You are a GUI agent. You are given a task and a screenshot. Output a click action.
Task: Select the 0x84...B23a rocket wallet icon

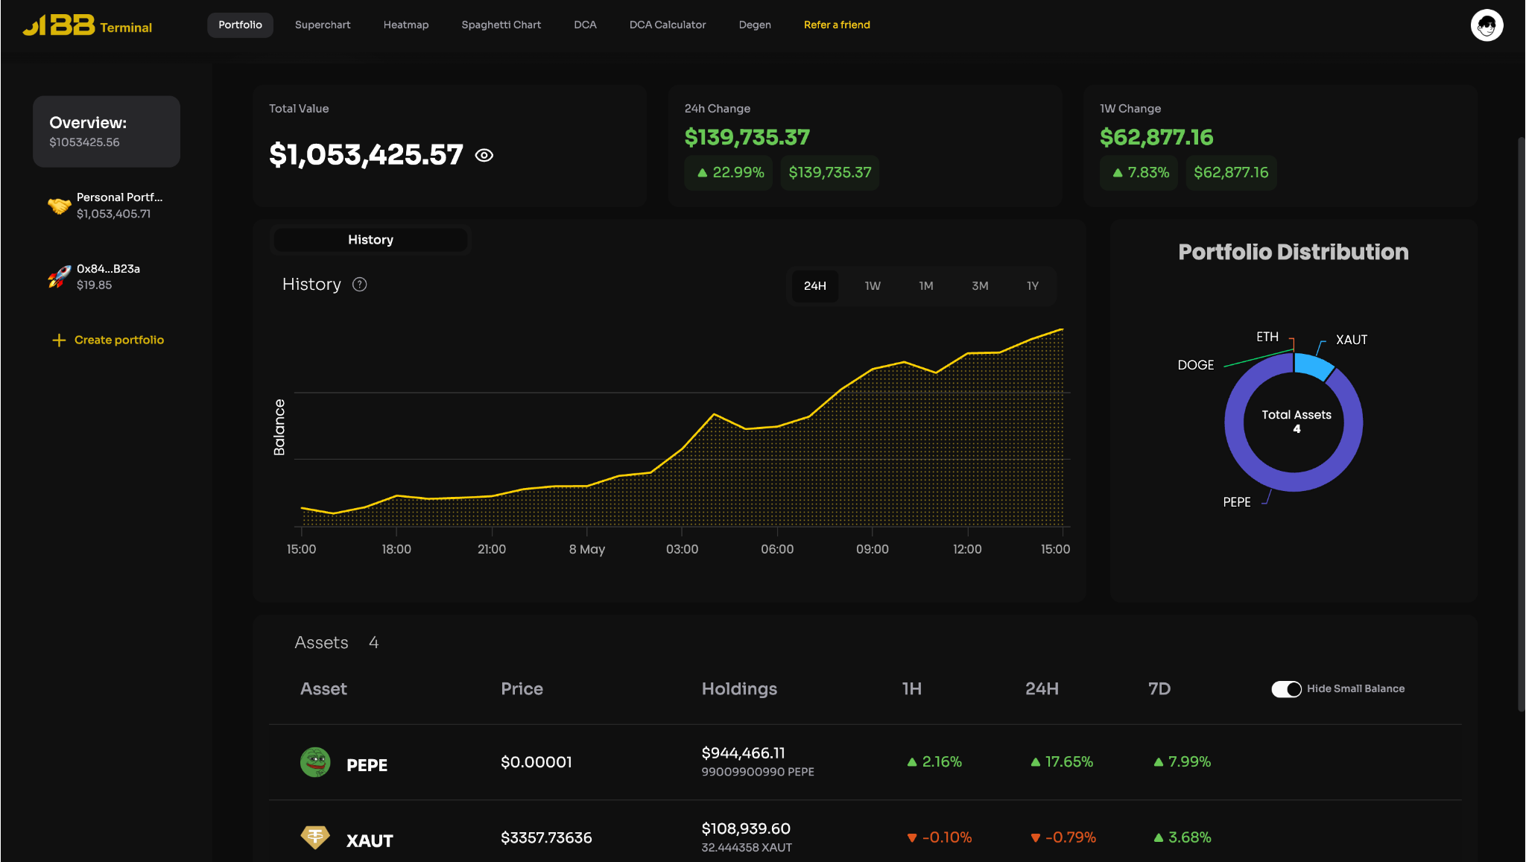59,276
